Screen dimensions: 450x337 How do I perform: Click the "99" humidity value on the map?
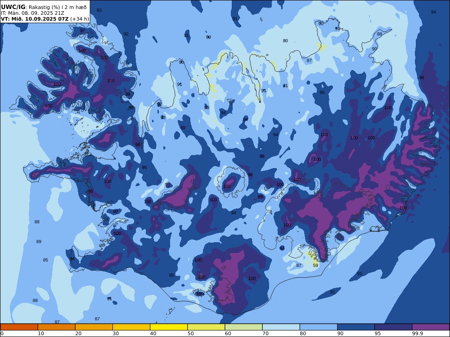[260, 197]
